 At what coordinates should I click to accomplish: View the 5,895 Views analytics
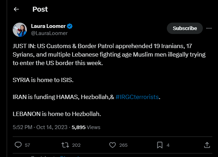coord(86,127)
